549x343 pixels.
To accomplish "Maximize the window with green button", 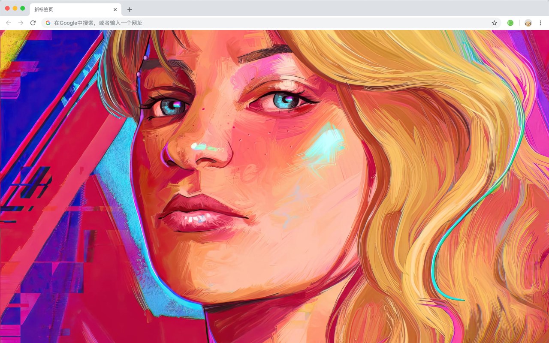I will tap(22, 8).
